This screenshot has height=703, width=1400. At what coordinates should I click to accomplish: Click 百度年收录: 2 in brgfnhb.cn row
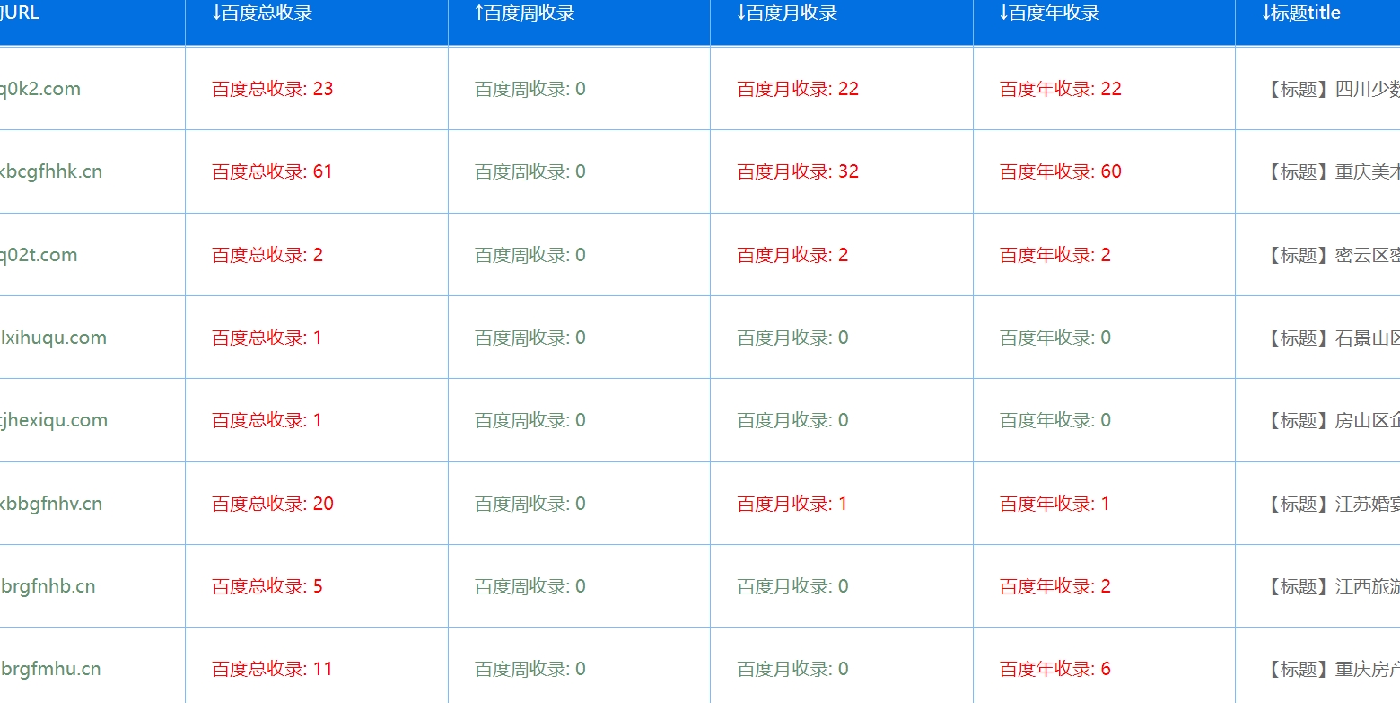click(x=1055, y=586)
